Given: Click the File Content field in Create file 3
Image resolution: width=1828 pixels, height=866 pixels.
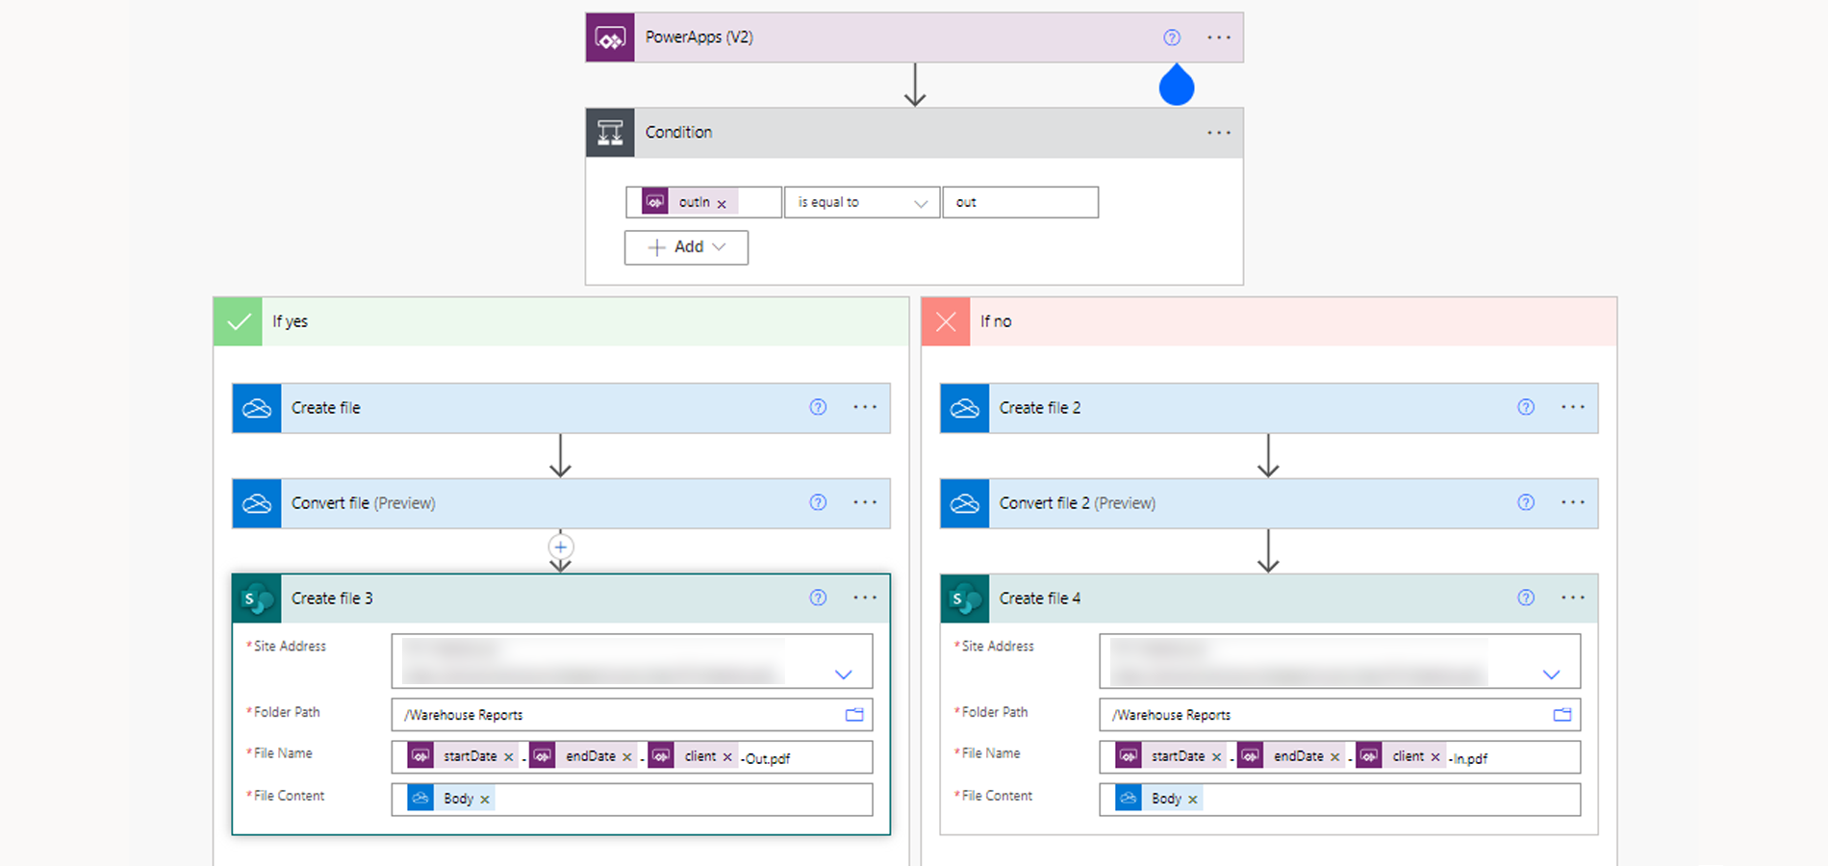Looking at the screenshot, I should click(632, 800).
